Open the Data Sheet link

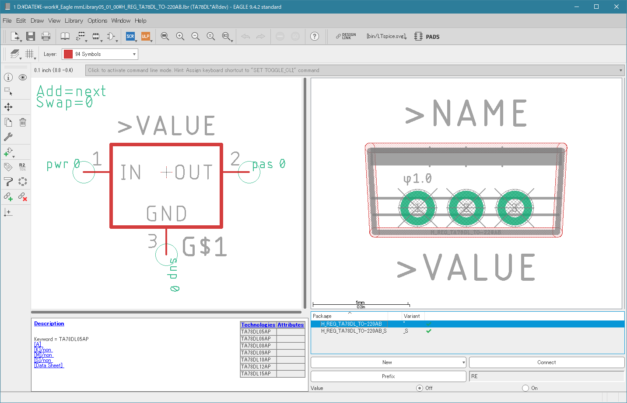(x=49, y=365)
